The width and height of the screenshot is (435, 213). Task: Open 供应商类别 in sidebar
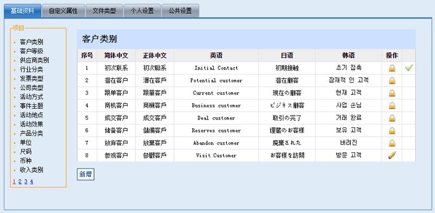34,60
